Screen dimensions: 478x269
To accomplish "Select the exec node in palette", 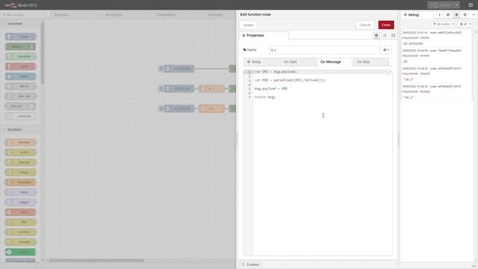I will pos(20,212).
